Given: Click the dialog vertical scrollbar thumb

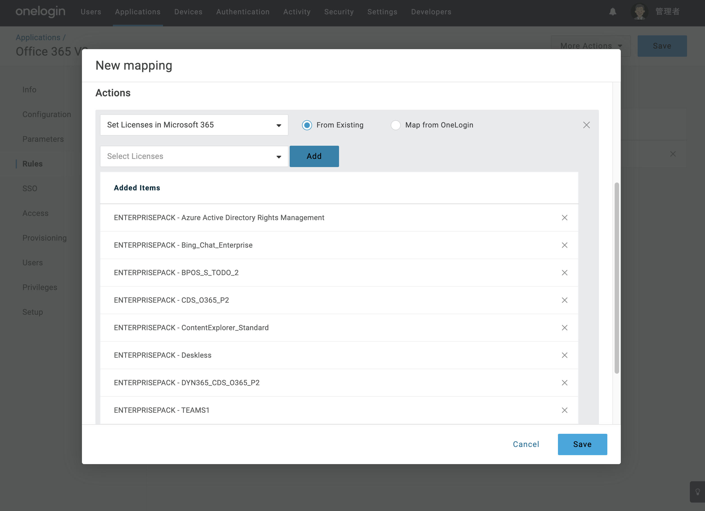Looking at the screenshot, I should [617, 278].
